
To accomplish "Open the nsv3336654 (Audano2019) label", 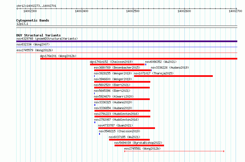I will [113, 108].
